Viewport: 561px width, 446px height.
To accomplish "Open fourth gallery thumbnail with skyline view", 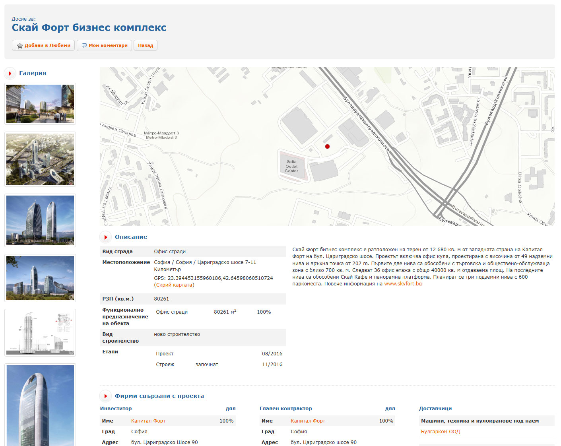I will coord(40,278).
